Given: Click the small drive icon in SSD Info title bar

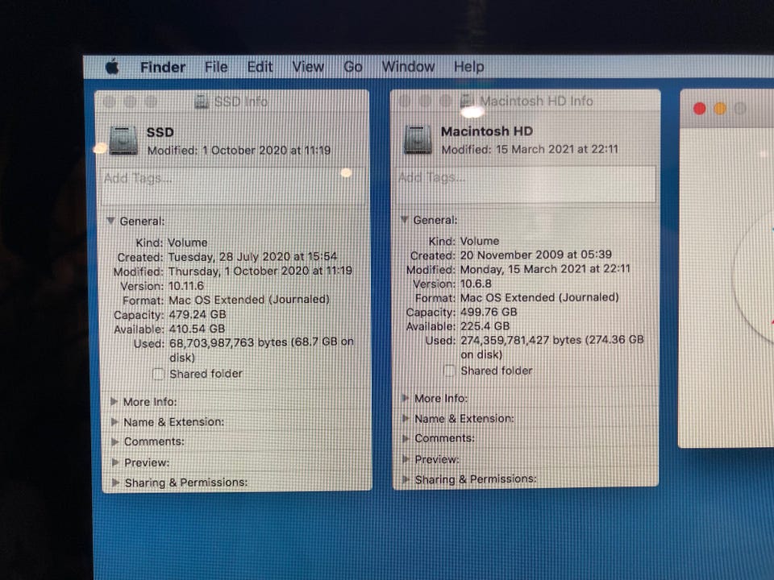Looking at the screenshot, I should [202, 101].
